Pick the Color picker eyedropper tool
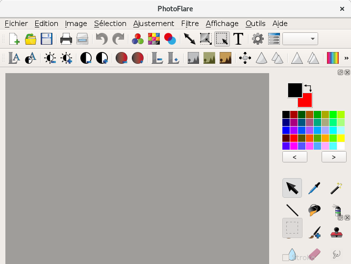The height and width of the screenshot is (264, 351). point(314,188)
